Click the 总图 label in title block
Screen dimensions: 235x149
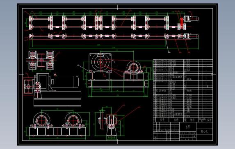click(x=188, y=127)
